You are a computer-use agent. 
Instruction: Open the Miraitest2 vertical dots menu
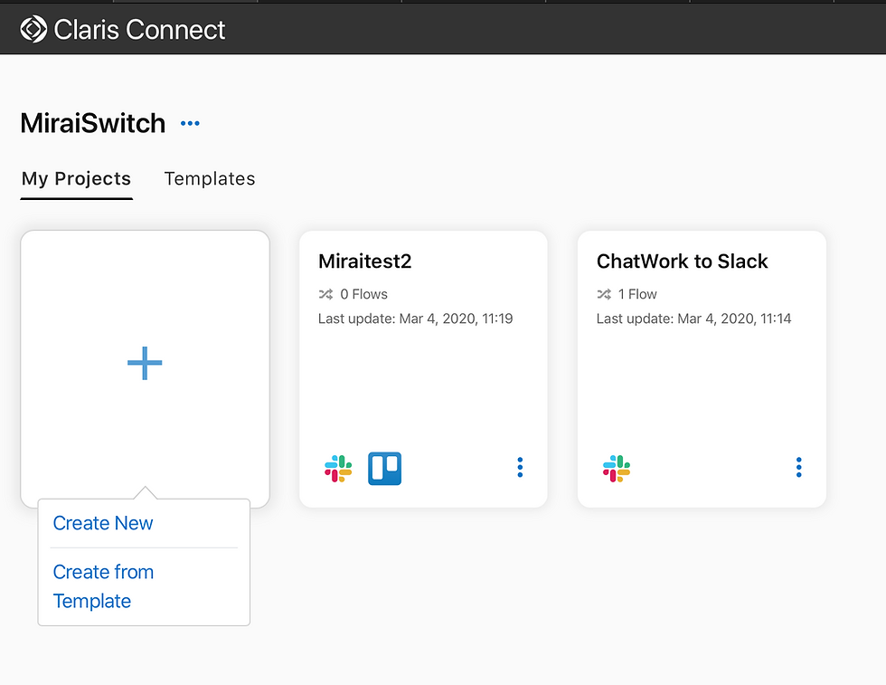[520, 467]
